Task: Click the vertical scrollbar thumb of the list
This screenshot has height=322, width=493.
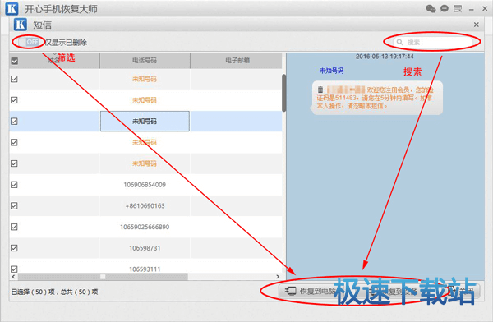Action: click(x=284, y=93)
